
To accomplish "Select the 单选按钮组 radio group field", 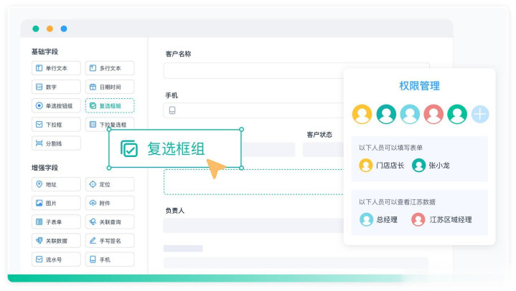I will (56, 105).
